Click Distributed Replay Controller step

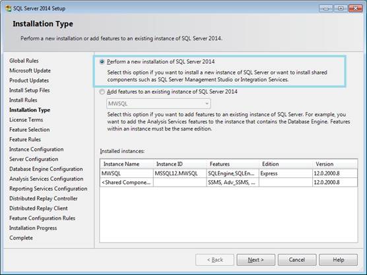(44, 199)
